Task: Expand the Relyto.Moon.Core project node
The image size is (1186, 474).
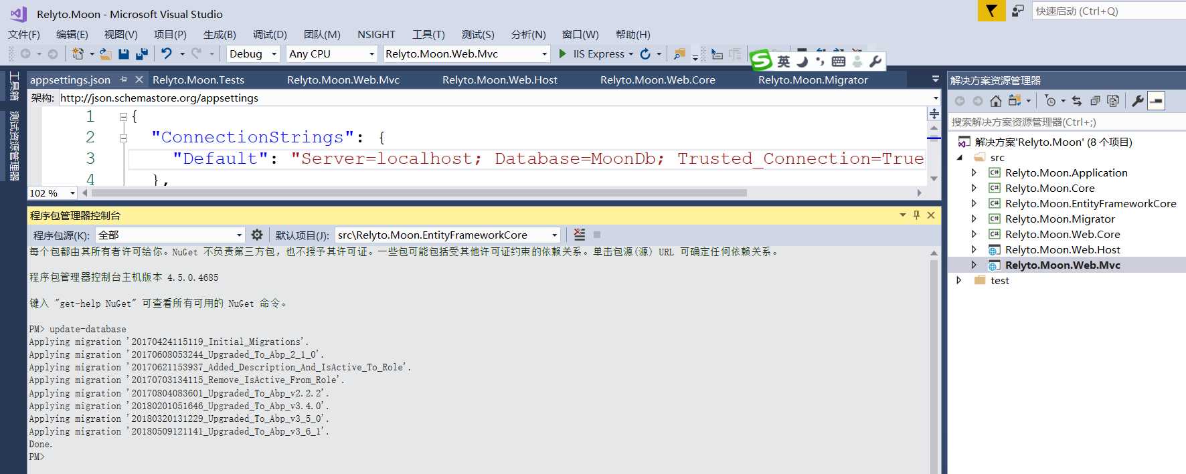Action: 974,188
